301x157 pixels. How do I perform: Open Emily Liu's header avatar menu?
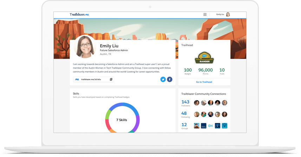[x=228, y=14]
